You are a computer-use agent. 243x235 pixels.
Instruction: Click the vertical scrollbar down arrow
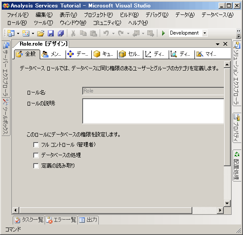[227, 203]
